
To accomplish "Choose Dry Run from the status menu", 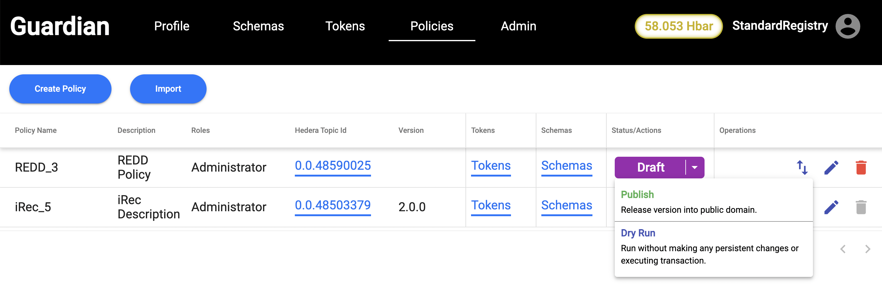I will [x=638, y=233].
